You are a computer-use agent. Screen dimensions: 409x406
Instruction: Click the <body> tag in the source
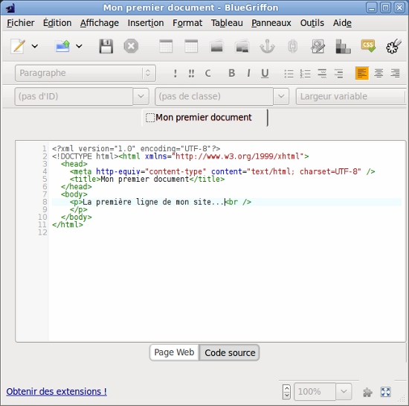[x=74, y=194]
